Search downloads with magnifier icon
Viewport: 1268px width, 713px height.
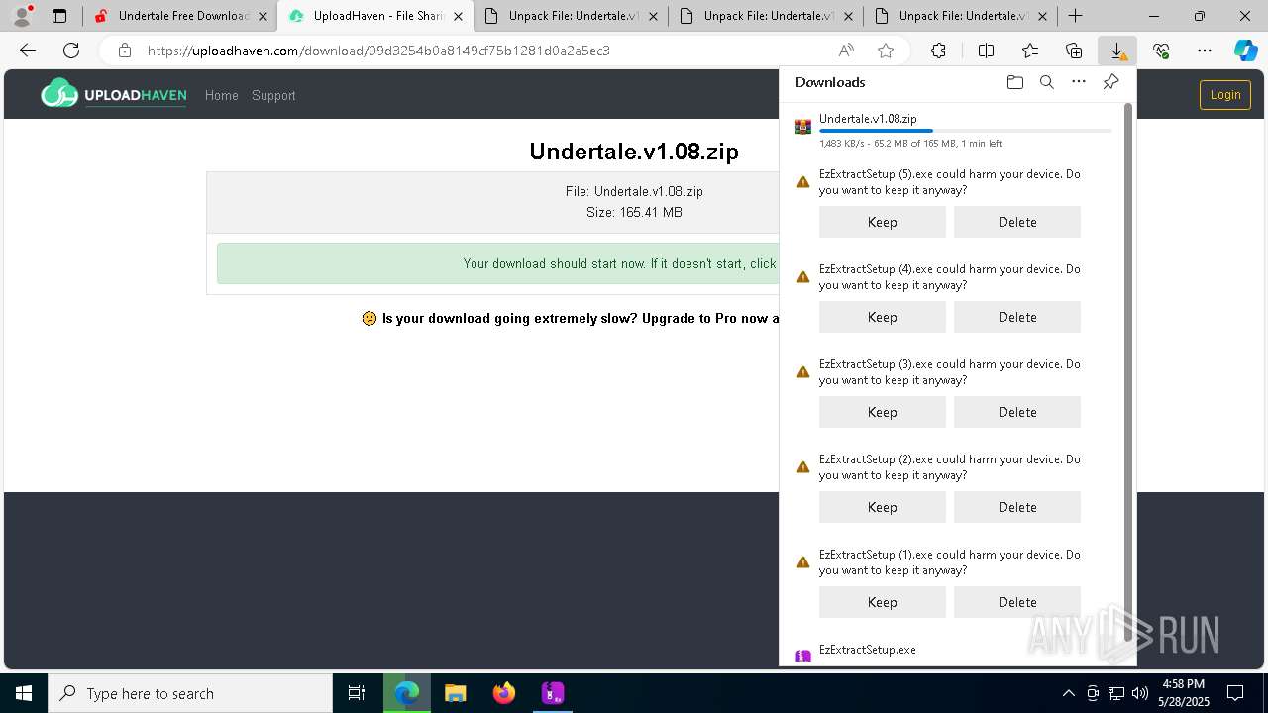point(1046,82)
